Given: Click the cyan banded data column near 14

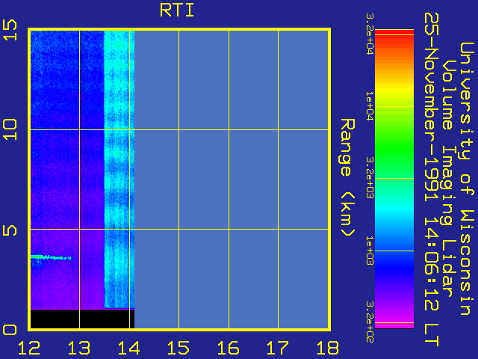Looking at the screenshot, I should (119, 170).
